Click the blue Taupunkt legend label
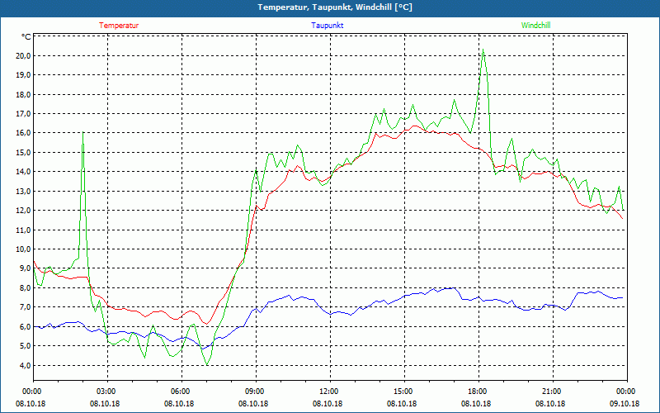Image resolution: width=660 pixels, height=413 pixels. 328,25
